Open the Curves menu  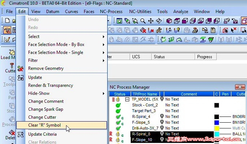(x=71, y=12)
